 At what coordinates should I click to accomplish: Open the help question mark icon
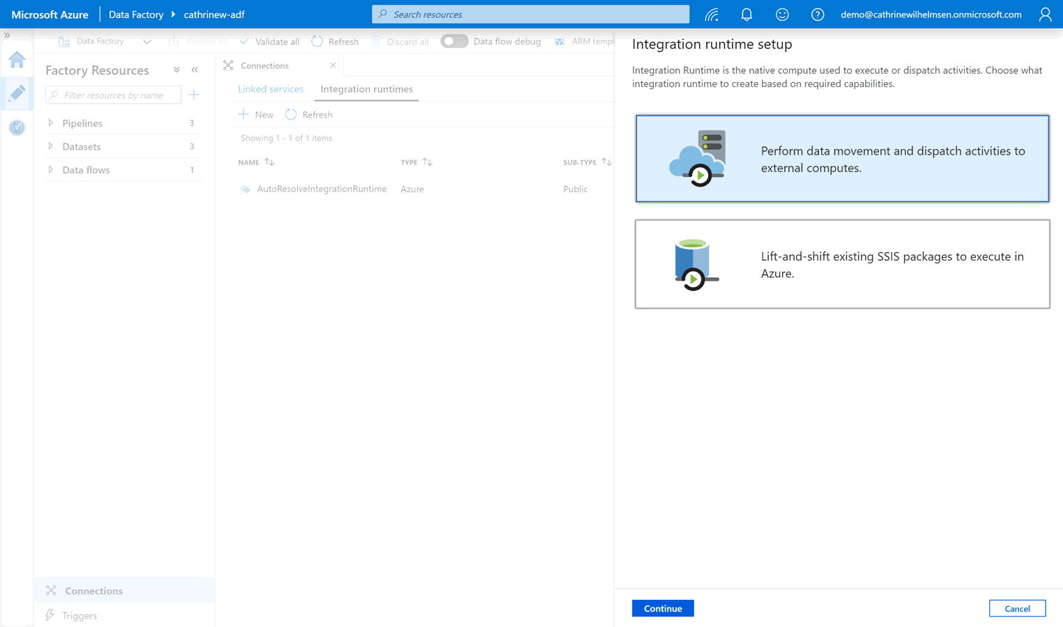pyautogui.click(x=818, y=15)
